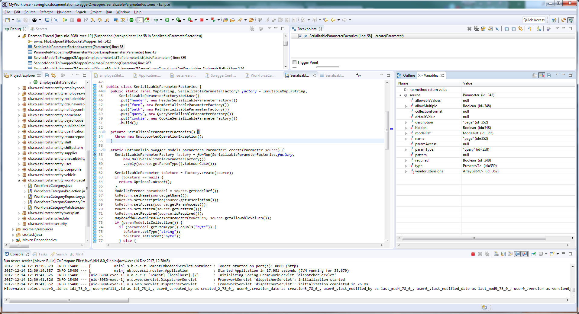The height and width of the screenshot is (314, 579).
Task: Click the Quick Access field
Action: pyautogui.click(x=534, y=20)
